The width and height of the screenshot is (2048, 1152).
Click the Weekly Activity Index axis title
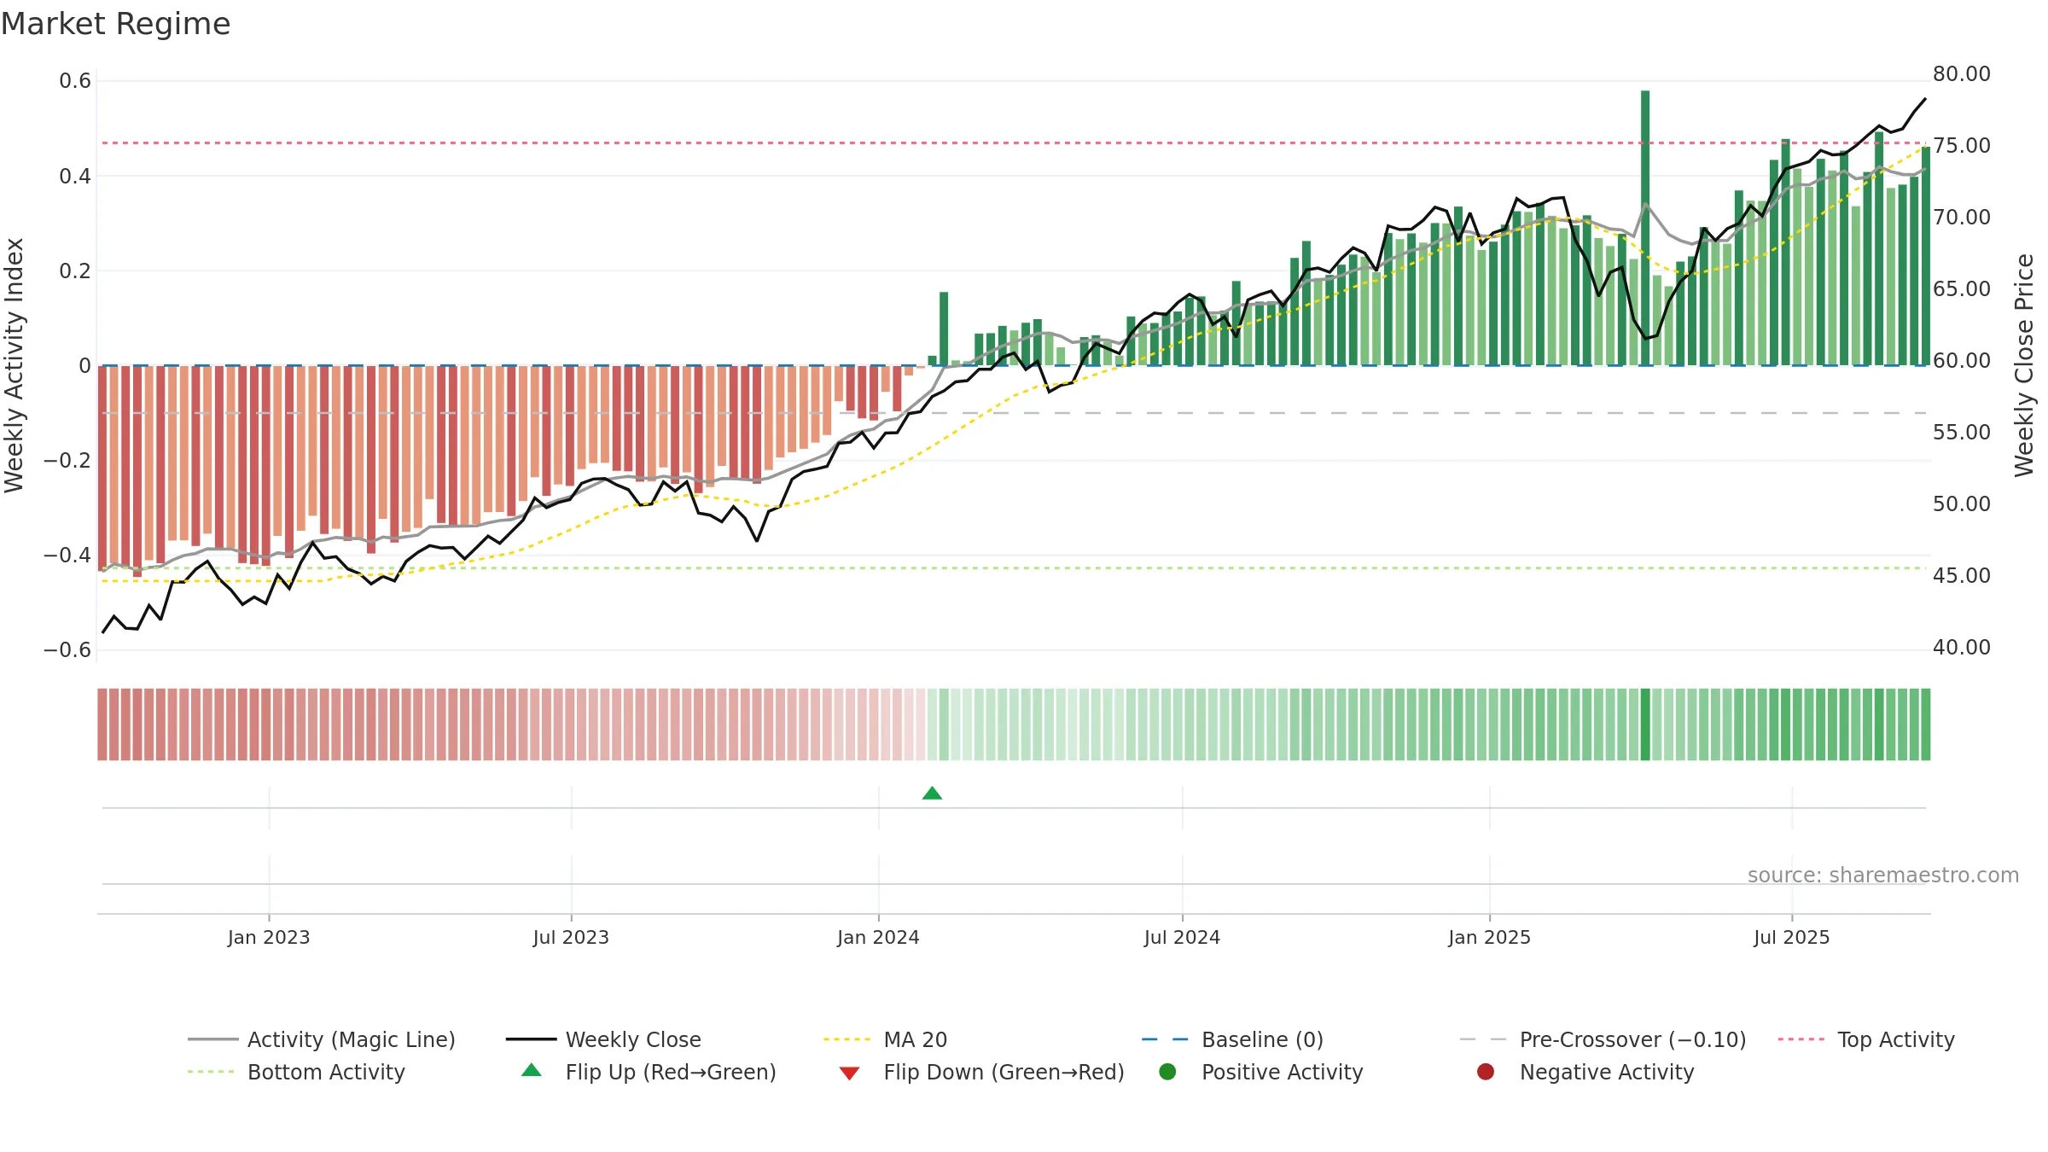pyautogui.click(x=15, y=365)
